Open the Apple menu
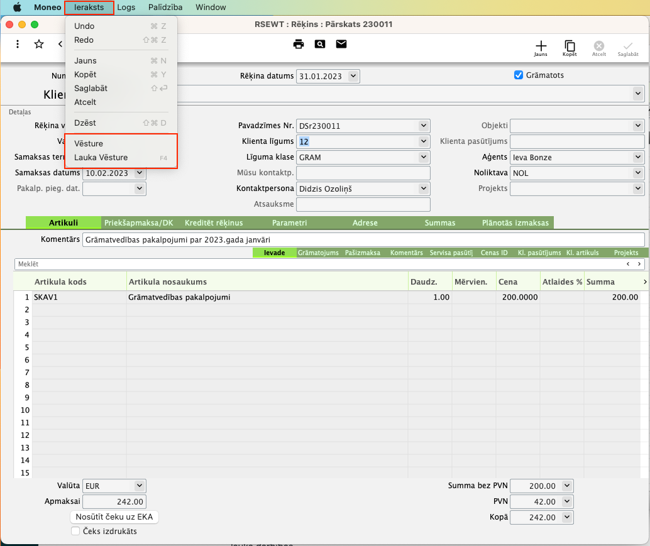Screen dimensions: 650x546 (17, 7)
